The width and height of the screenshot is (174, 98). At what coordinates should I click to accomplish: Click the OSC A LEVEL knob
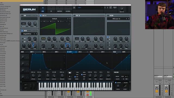(x=68, y=45)
